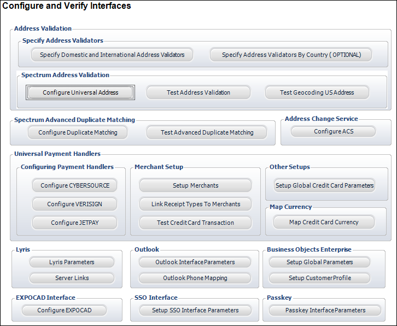Open the Configure ACS button

(333, 131)
